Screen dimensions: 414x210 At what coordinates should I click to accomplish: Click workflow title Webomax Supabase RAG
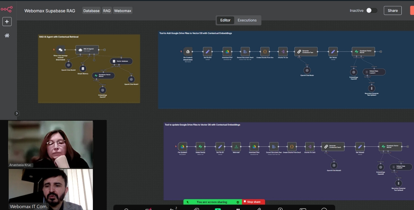[x=50, y=11]
